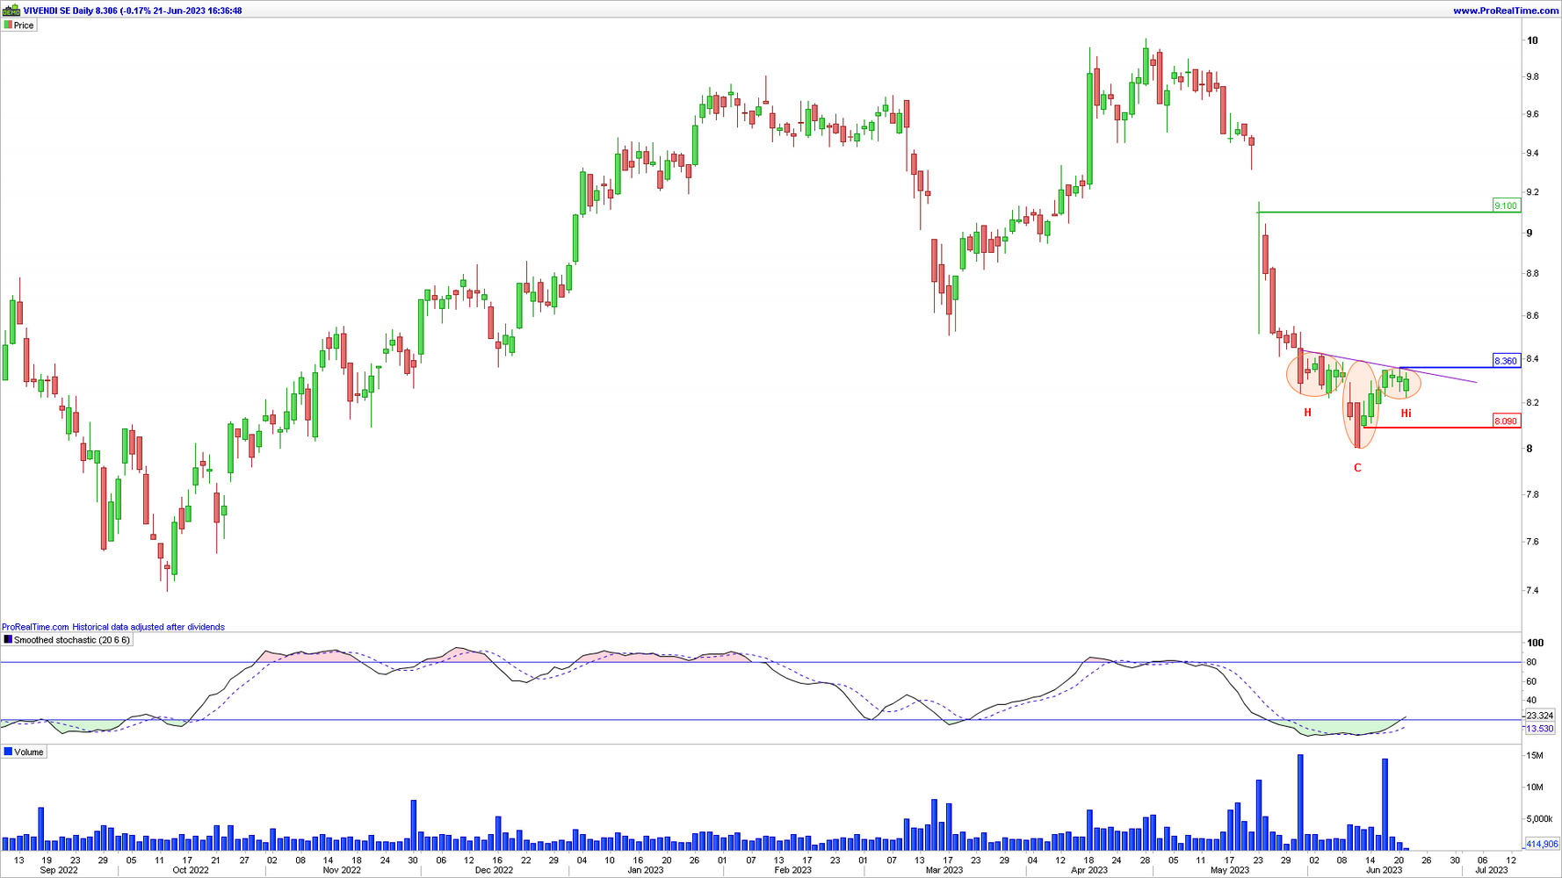This screenshot has width=1562, height=878.
Task: Click the DEMO icon beside the chart title
Action: (x=11, y=11)
